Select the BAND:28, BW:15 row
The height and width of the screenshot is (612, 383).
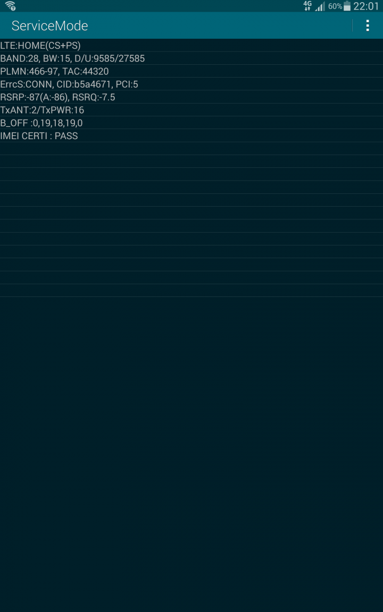[191, 58]
